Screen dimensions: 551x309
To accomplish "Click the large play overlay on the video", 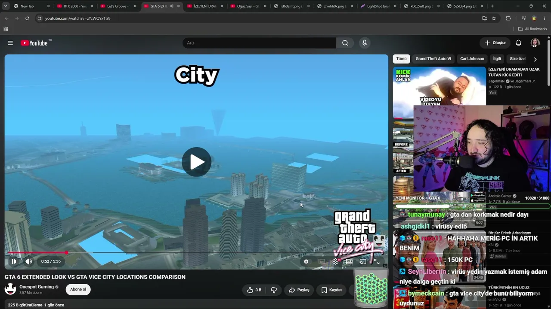I will (196, 162).
